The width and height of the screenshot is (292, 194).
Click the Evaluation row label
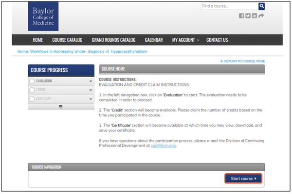coord(44,81)
